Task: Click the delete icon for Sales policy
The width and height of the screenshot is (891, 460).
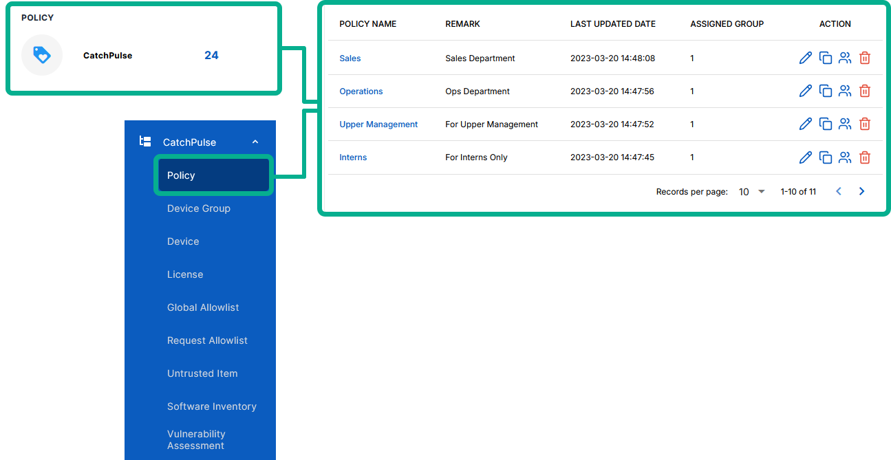Action: click(x=865, y=58)
